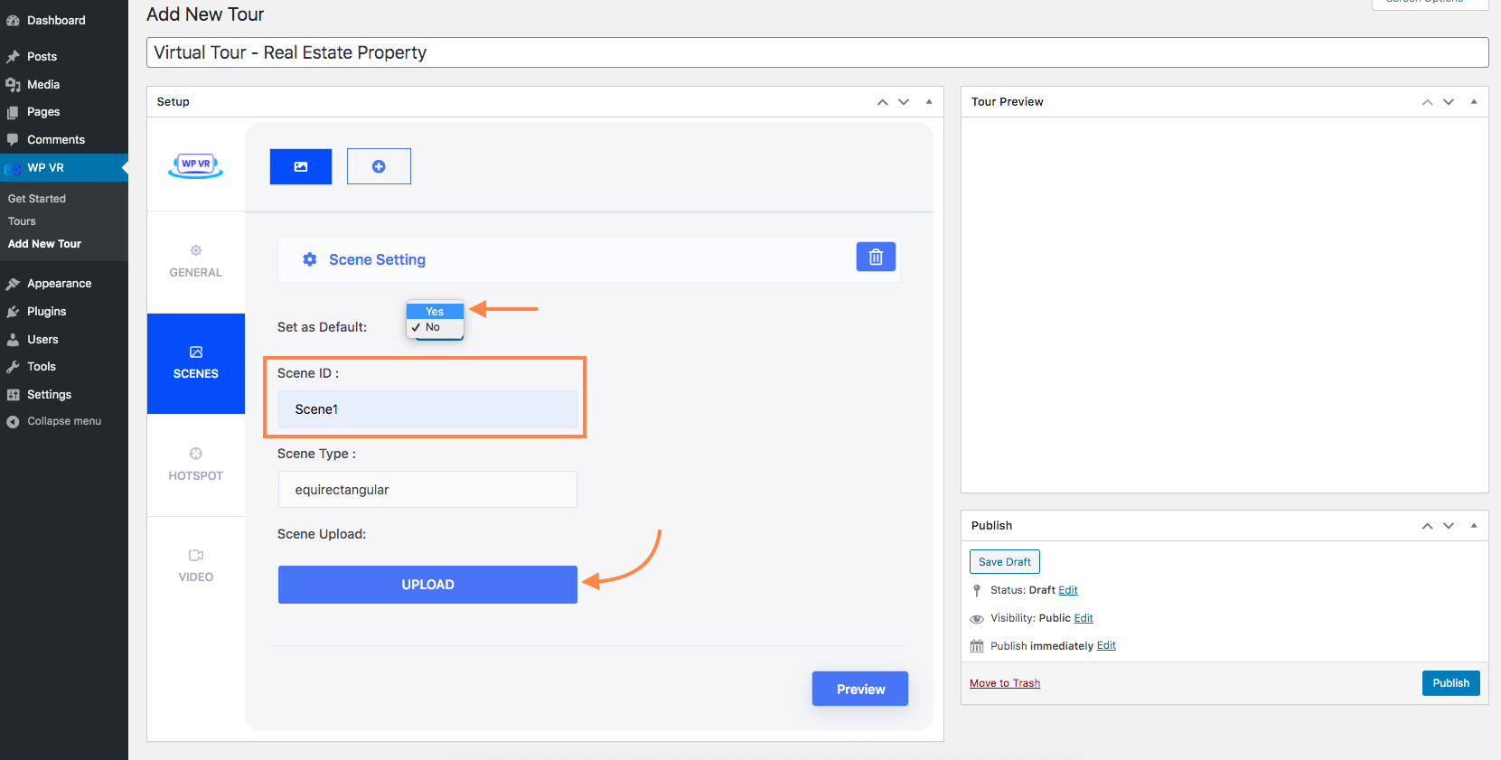The width and height of the screenshot is (1501, 760).
Task: Open the Video section icon
Action: pyautogui.click(x=196, y=555)
